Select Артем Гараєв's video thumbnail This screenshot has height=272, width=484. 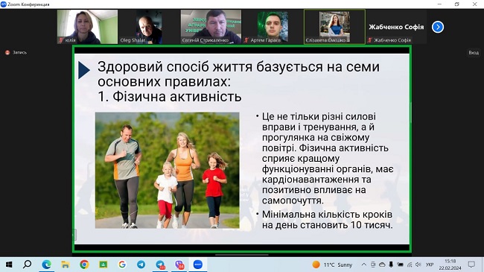(273, 27)
